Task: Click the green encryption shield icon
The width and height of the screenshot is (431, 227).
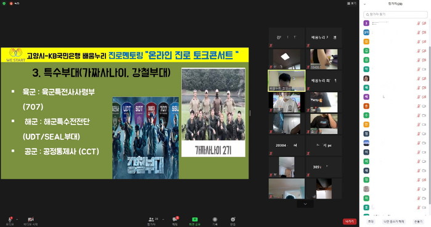Action: (x=4, y=3)
